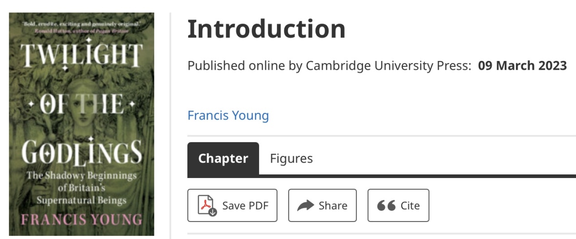Click the Supernatural Beings line on cover
The image size is (576, 239).
82,200
